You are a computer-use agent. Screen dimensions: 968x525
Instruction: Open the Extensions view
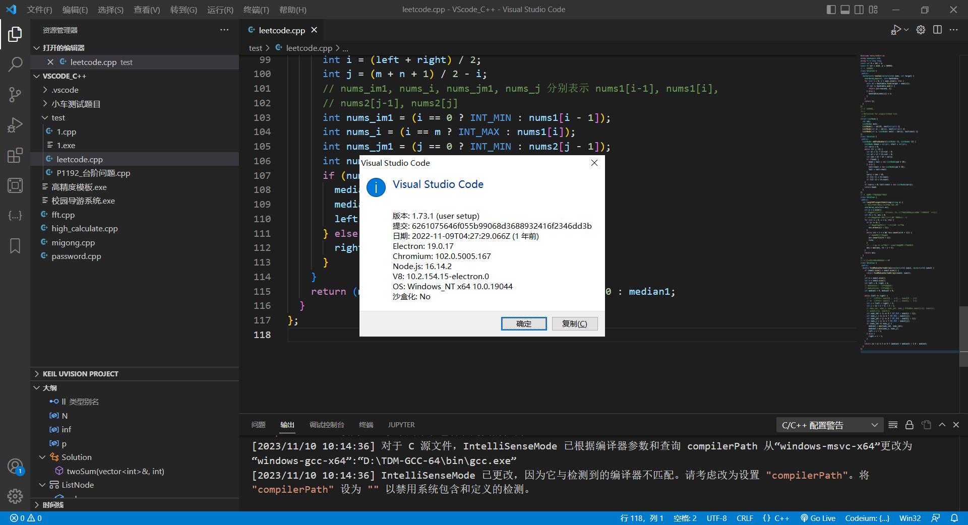point(15,155)
